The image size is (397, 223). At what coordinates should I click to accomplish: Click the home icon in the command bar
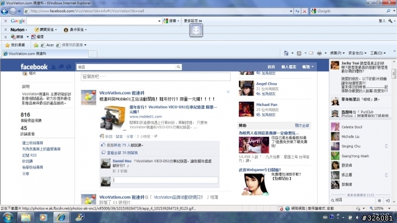point(286,53)
